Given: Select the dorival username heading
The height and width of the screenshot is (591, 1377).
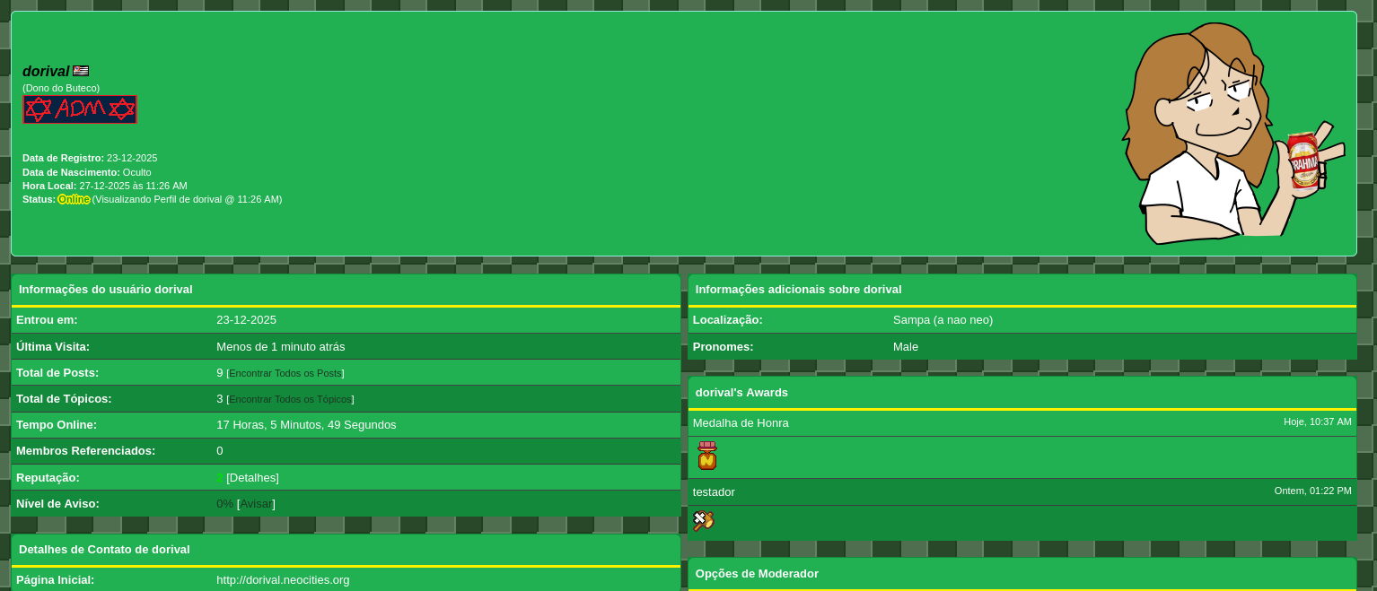Looking at the screenshot, I should click(x=46, y=72).
